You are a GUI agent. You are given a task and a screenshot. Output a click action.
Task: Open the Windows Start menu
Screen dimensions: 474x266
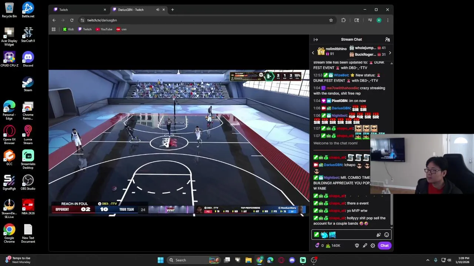[x=160, y=260]
